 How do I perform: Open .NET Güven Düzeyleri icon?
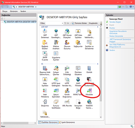(x=67, y=34)
